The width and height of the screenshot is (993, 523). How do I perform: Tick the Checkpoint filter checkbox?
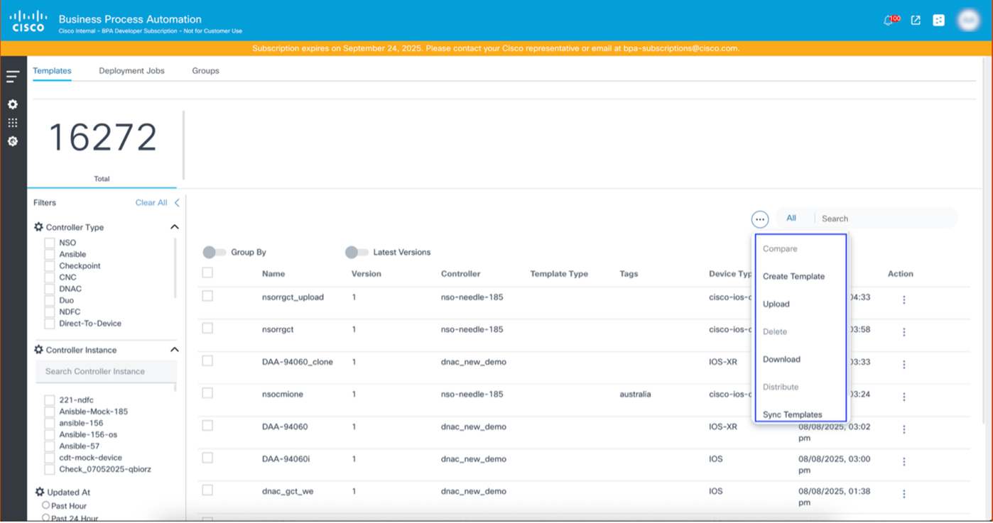tap(50, 265)
